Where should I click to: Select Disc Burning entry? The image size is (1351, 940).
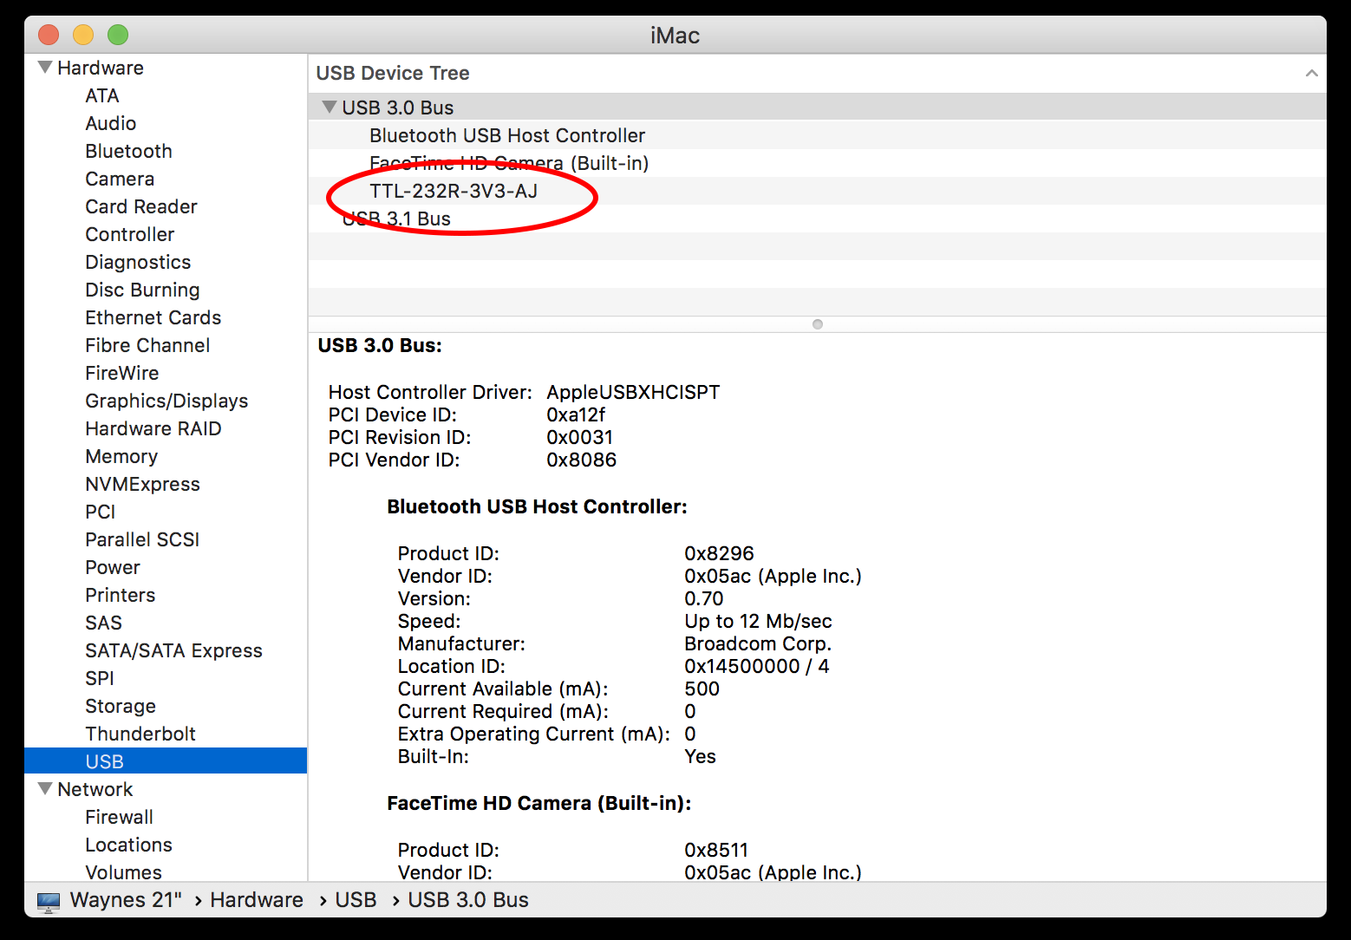[142, 290]
